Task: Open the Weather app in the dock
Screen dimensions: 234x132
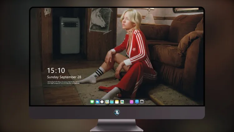Action: 97,102
